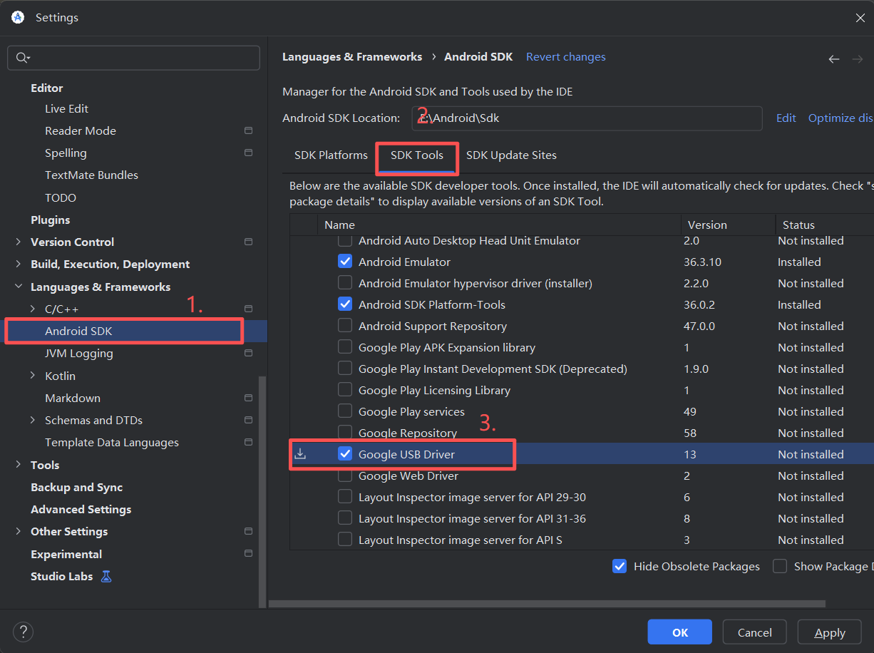
Task: Toggle Hide Obsolete Packages checkbox
Action: tap(619, 566)
